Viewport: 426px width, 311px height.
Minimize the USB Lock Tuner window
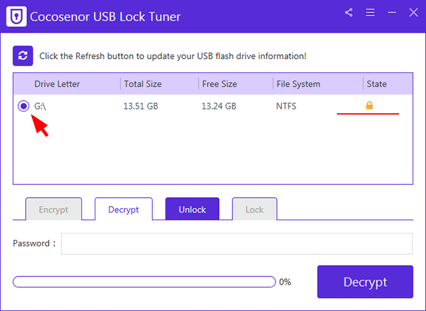pyautogui.click(x=392, y=13)
